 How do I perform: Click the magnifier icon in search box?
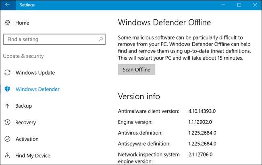[x=100, y=39]
